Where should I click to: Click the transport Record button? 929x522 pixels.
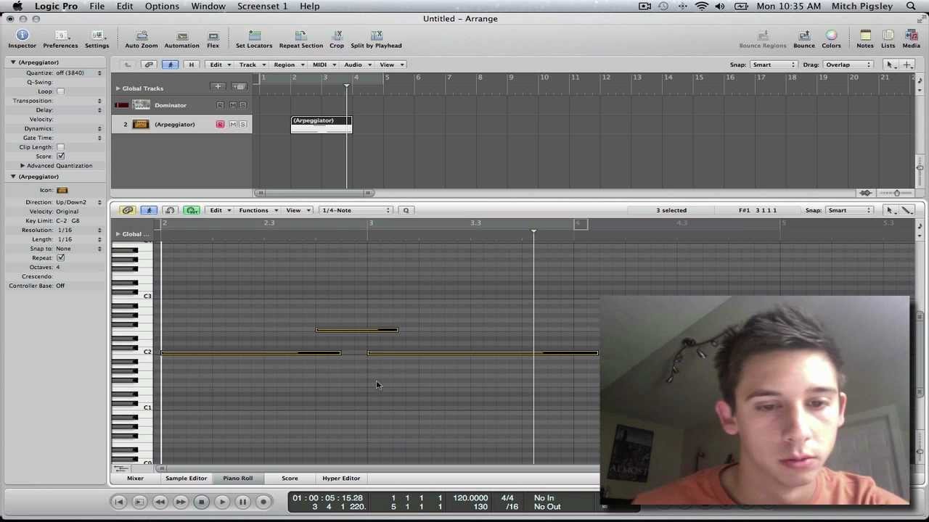point(263,502)
